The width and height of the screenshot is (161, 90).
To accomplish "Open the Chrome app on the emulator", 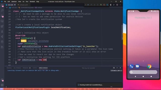I will (x=149, y=66).
